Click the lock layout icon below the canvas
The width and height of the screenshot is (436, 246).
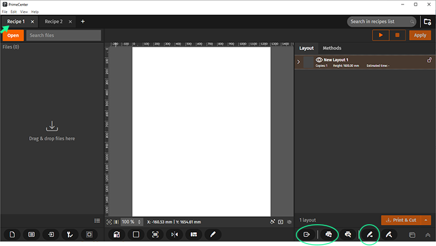[117, 235]
